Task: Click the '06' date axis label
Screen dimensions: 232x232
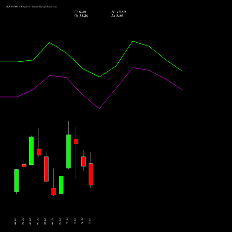Action: [x=38, y=221]
